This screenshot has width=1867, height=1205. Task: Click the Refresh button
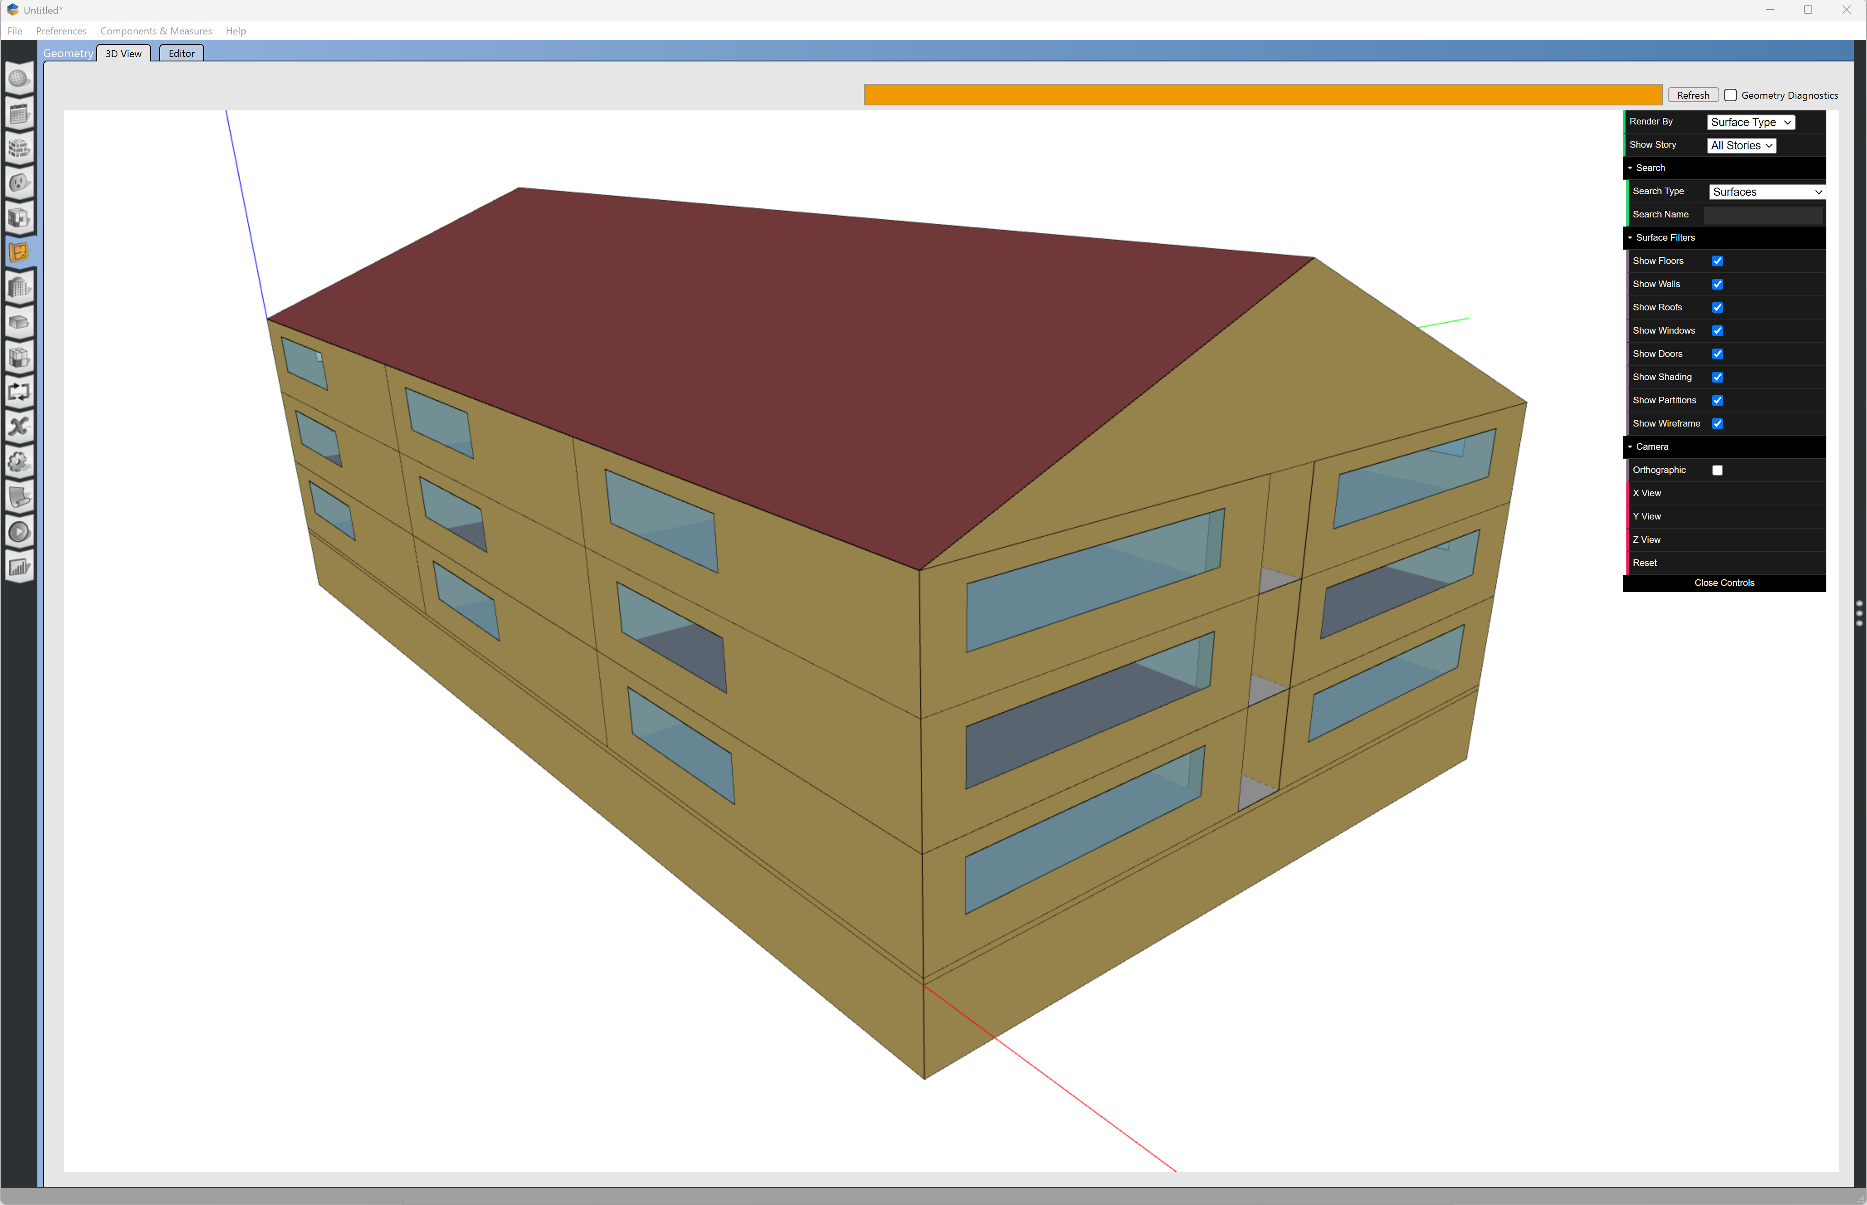(1693, 95)
